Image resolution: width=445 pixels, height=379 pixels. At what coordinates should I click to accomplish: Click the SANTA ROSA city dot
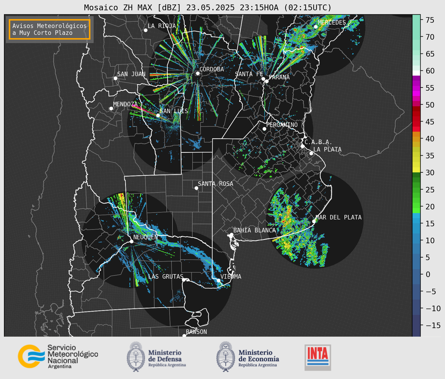[x=196, y=188]
